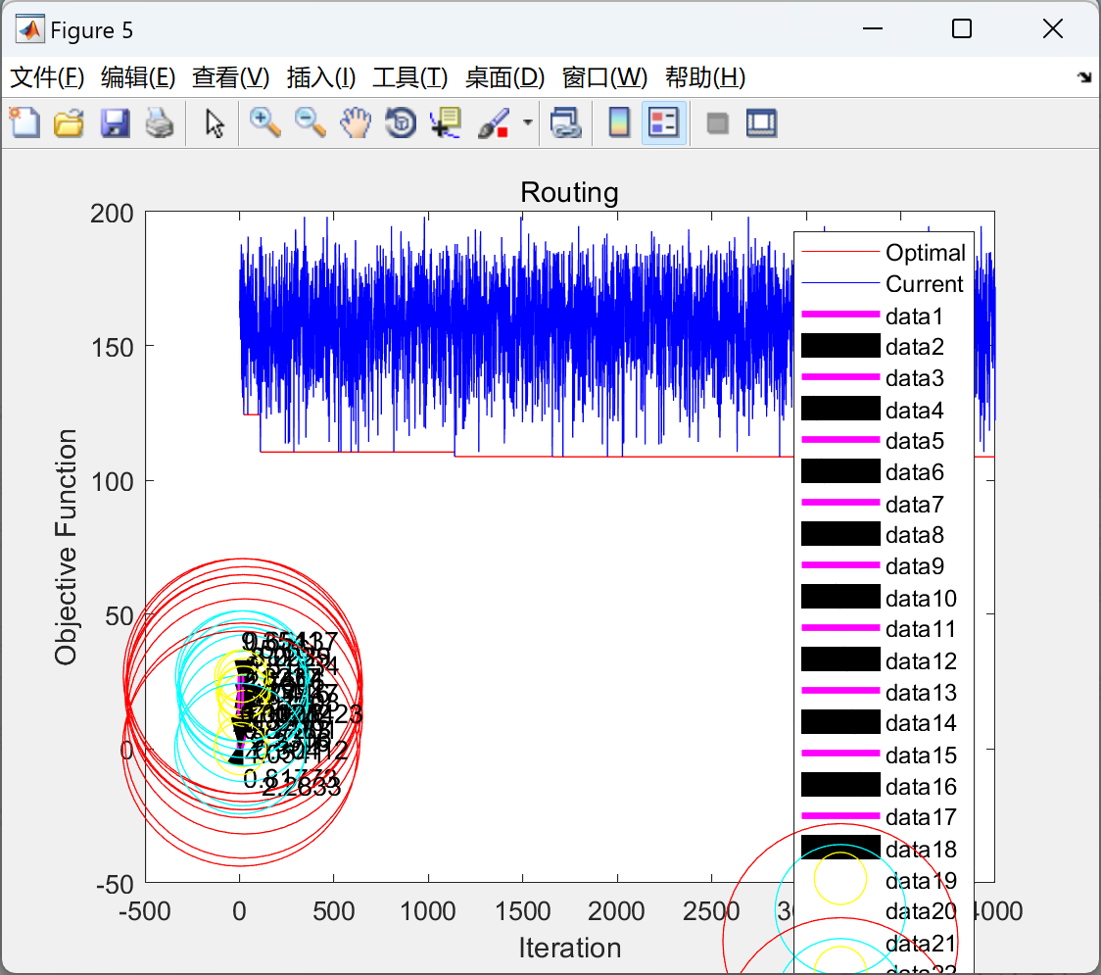Click black patch swatch beside data2
This screenshot has width=1101, height=975.
[x=840, y=346]
